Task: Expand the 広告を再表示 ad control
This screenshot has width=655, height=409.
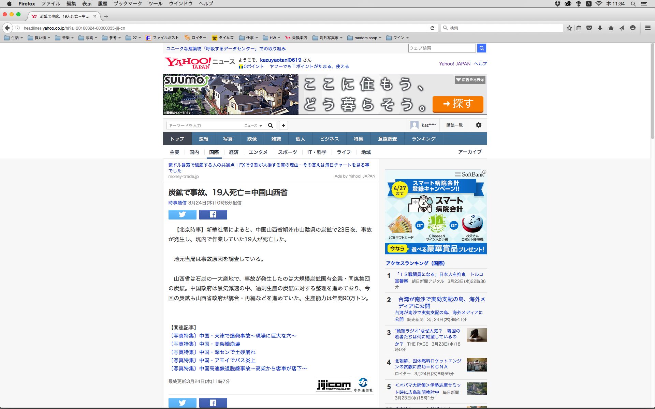Action: [x=470, y=80]
